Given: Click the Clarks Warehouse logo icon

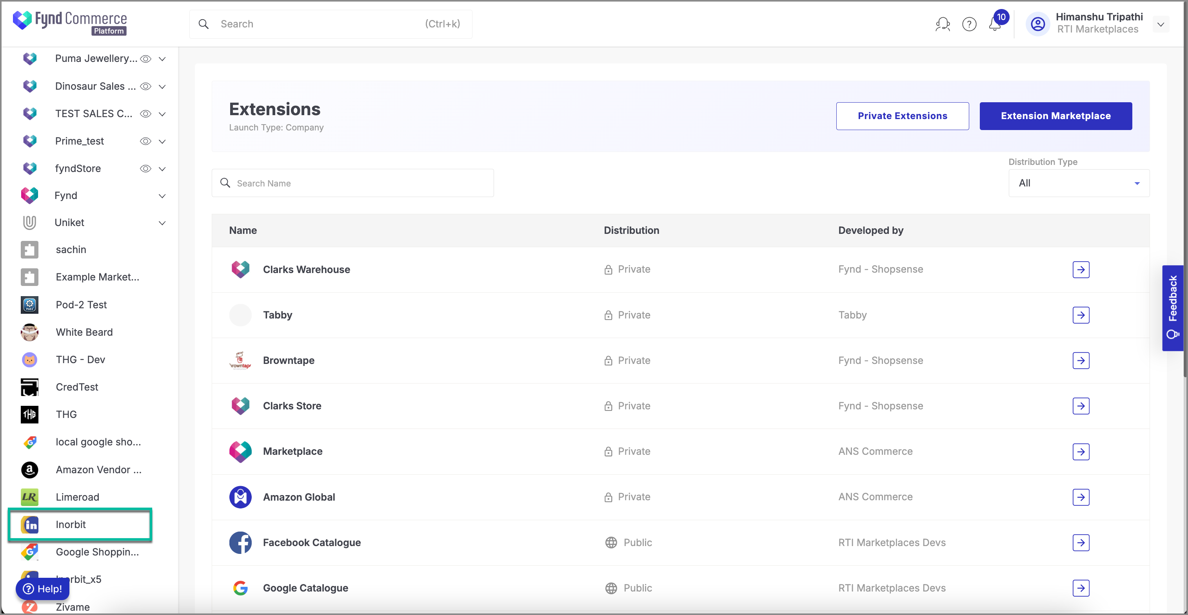Looking at the screenshot, I should tap(240, 270).
